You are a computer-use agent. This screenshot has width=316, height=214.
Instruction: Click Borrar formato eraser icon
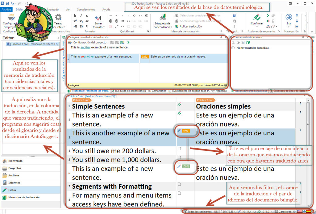[98, 19]
